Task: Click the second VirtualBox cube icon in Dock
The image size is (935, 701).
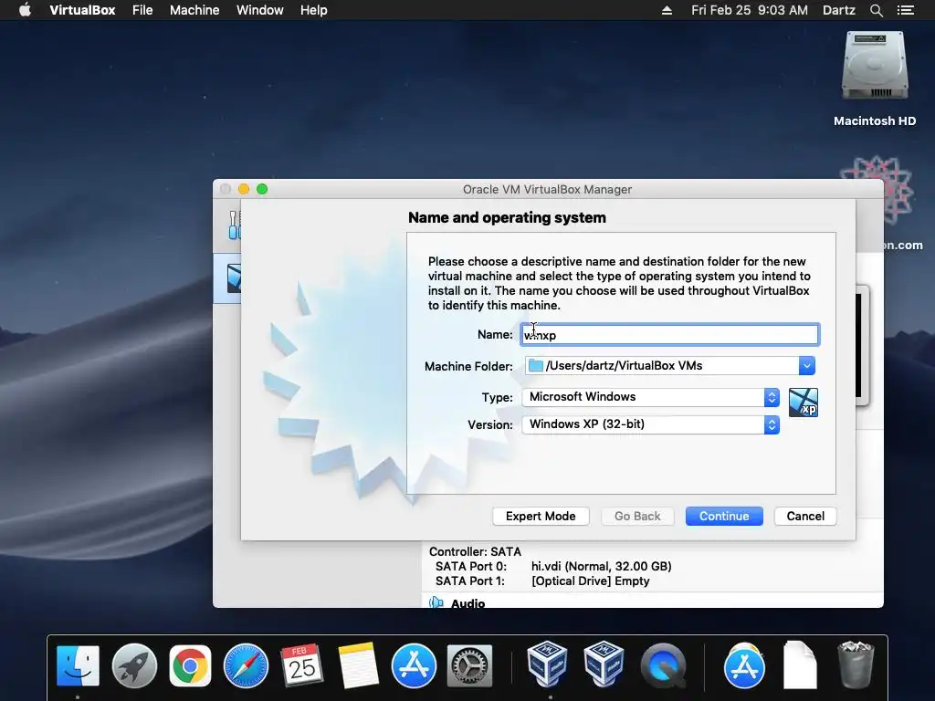Action: point(604,664)
